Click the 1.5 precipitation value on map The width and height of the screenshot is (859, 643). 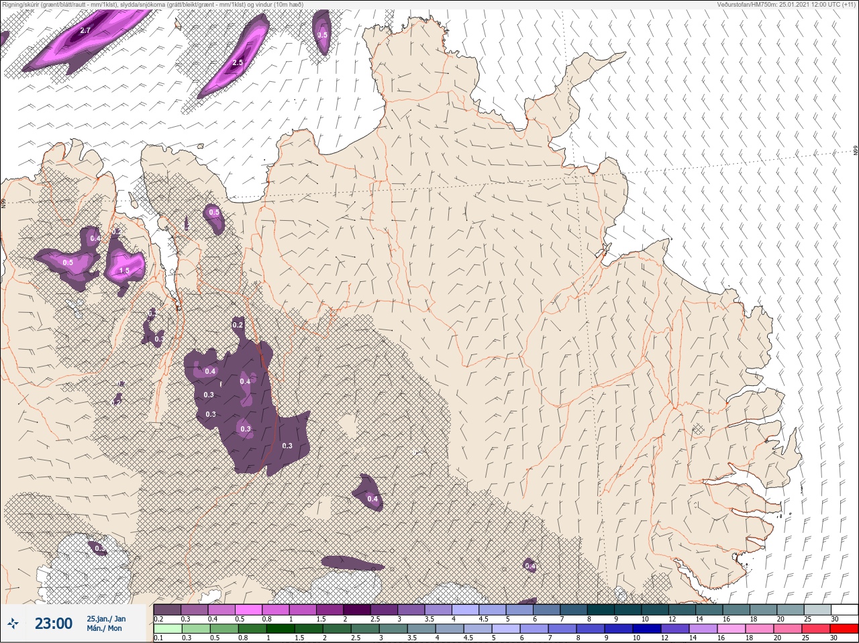123,271
